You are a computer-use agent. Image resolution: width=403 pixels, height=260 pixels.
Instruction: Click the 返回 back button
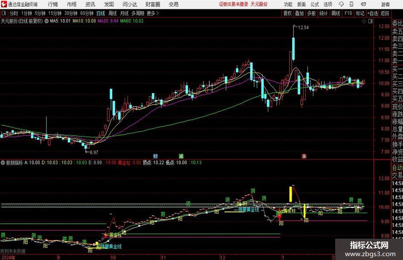(x=385, y=13)
